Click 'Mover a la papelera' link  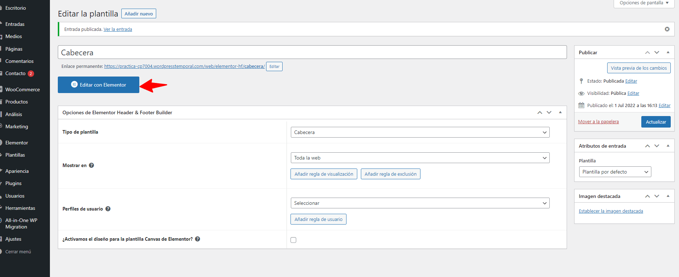pyautogui.click(x=599, y=122)
